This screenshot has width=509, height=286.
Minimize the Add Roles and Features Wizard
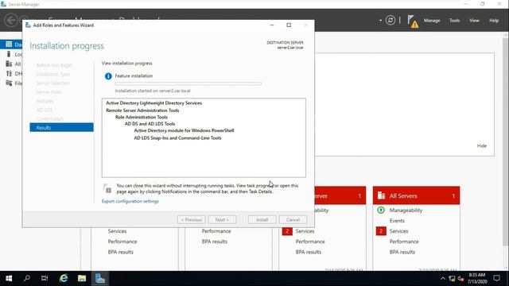point(272,25)
